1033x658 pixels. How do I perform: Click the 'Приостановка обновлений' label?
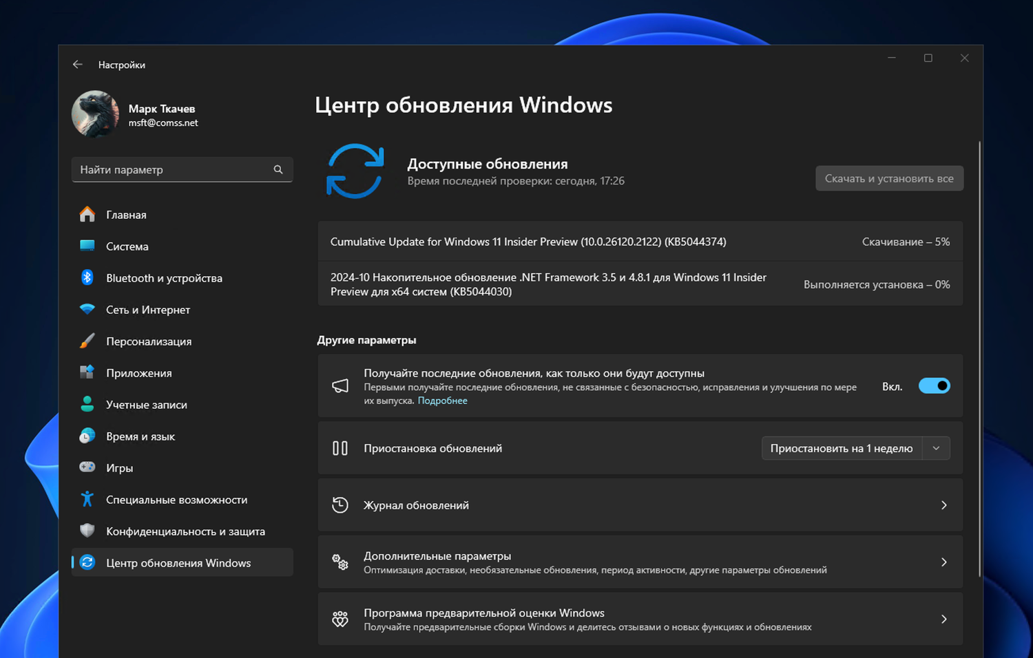(432, 448)
